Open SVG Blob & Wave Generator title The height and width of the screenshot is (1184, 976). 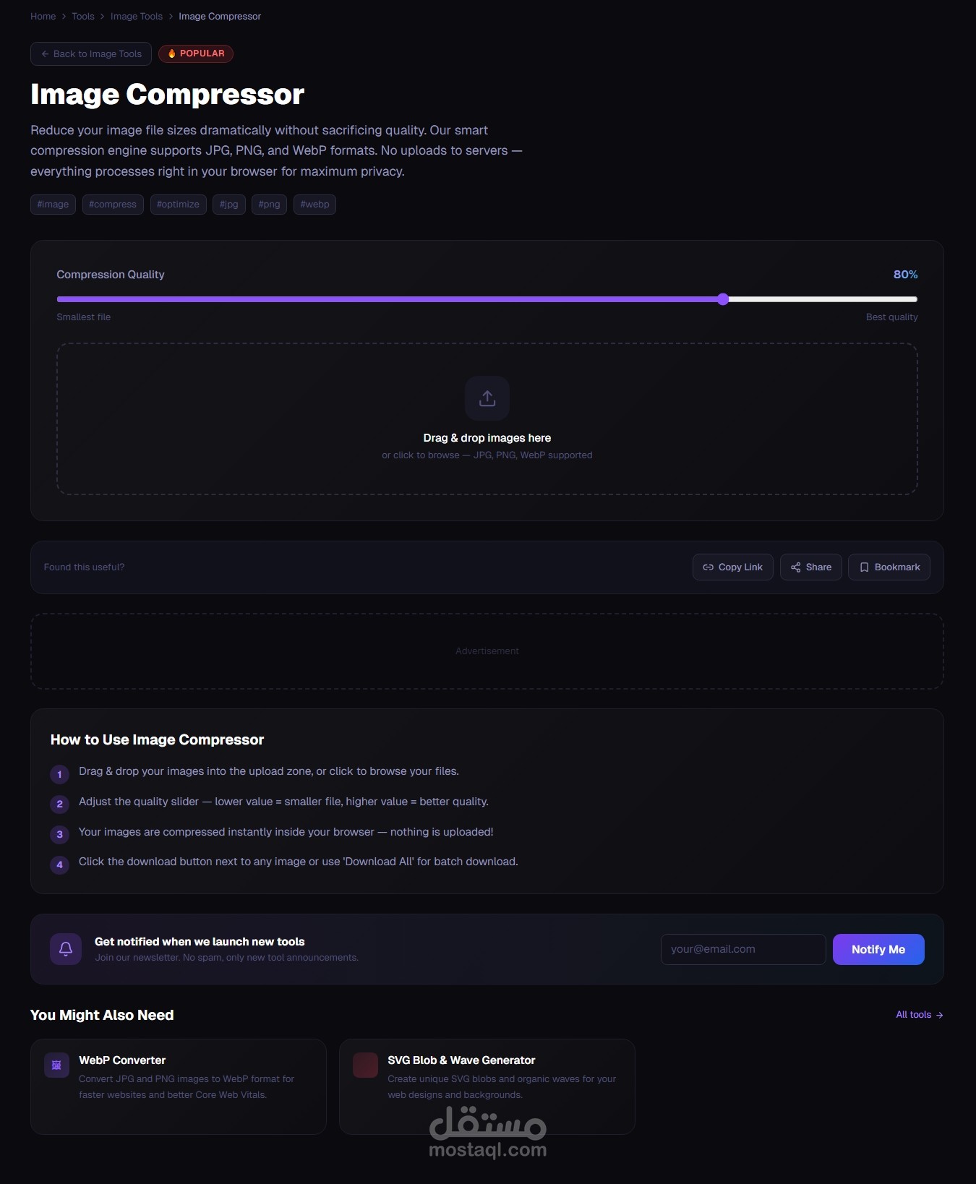pyautogui.click(x=461, y=1060)
